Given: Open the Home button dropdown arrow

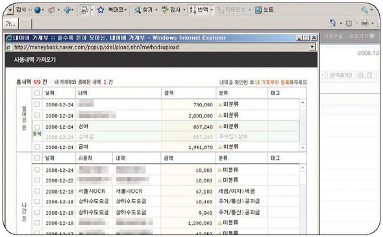Looking at the screenshot, I should 341,23.
